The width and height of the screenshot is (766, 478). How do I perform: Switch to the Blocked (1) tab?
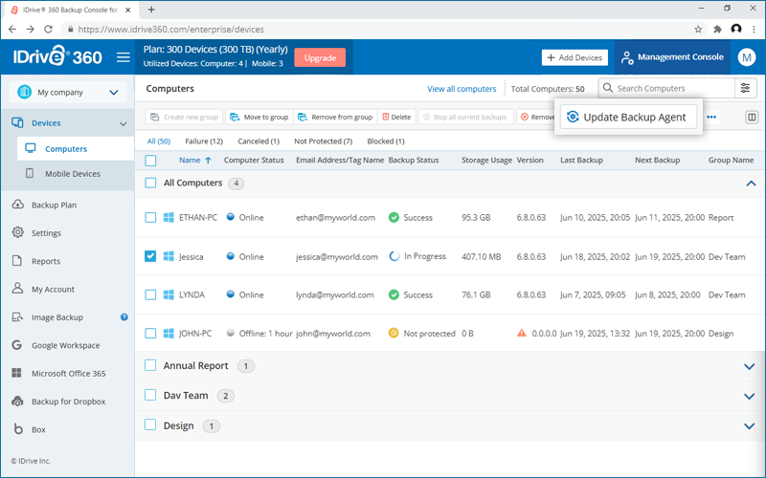click(386, 141)
